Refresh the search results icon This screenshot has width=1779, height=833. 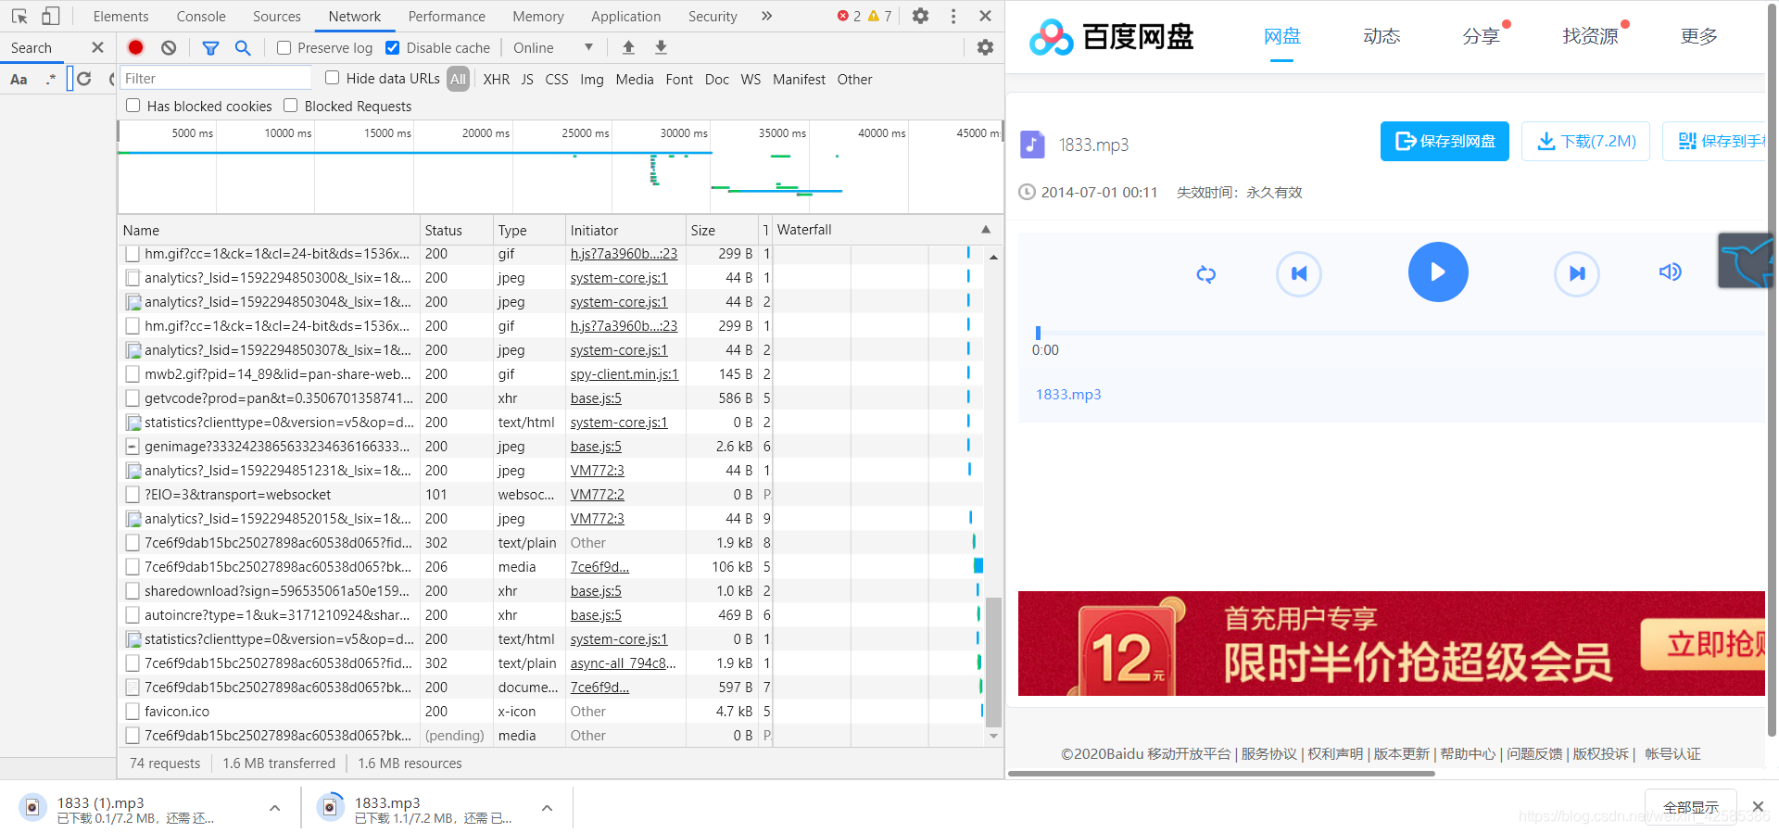84,79
